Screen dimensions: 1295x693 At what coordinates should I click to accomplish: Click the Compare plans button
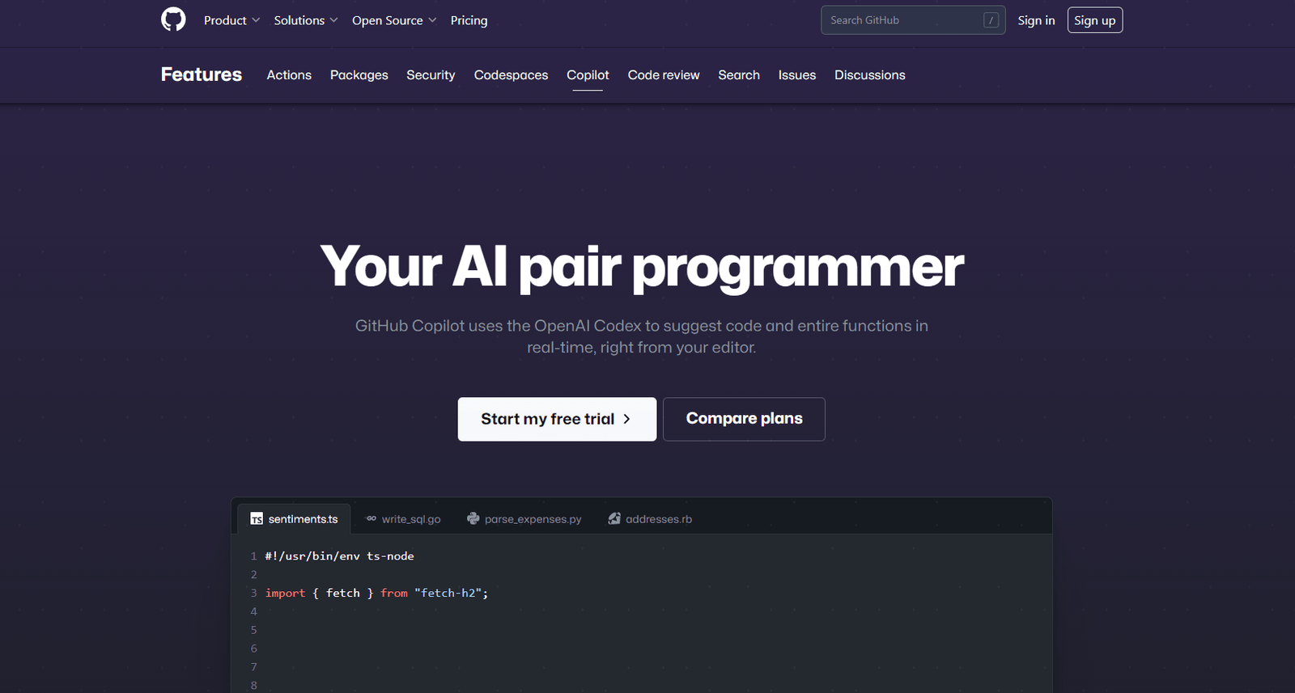pos(744,419)
